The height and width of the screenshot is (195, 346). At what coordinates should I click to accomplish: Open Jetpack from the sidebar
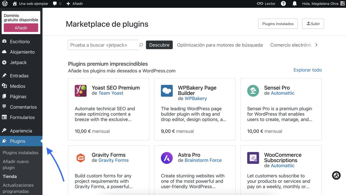[x=17, y=62]
